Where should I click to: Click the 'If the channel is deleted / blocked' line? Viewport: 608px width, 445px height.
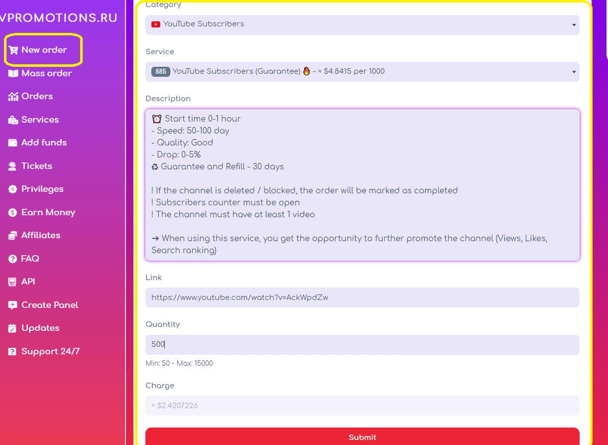point(305,191)
